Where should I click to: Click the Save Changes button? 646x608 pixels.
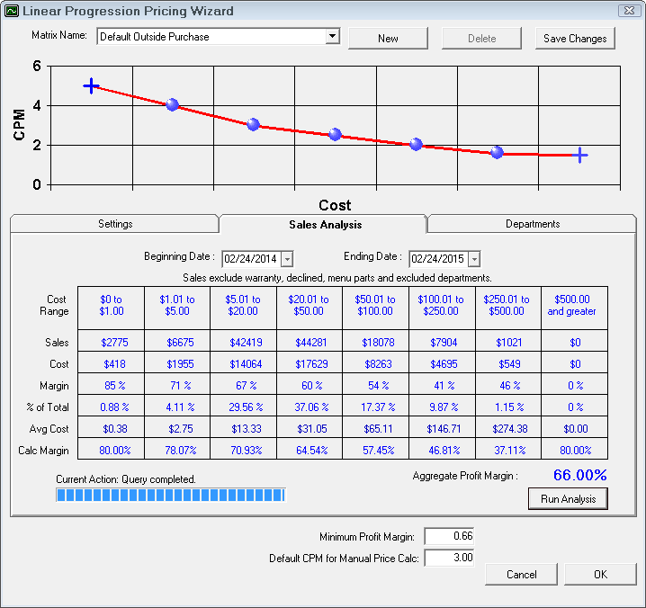click(x=575, y=39)
